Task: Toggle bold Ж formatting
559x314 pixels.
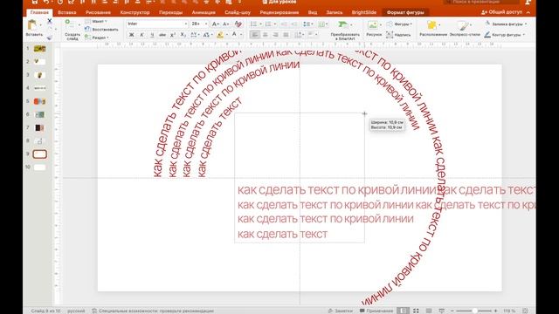Action: point(132,35)
